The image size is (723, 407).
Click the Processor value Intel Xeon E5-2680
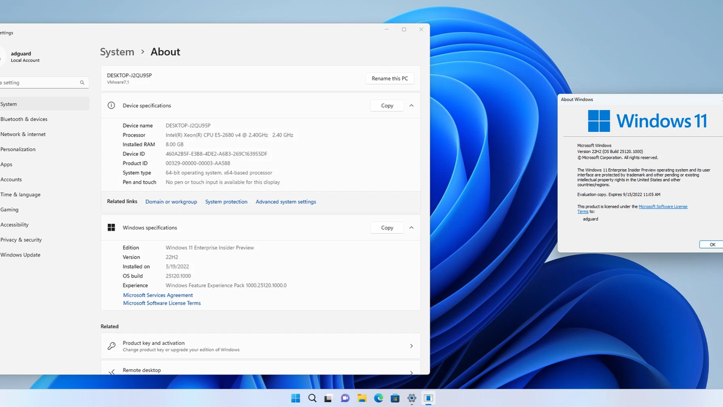(x=230, y=135)
